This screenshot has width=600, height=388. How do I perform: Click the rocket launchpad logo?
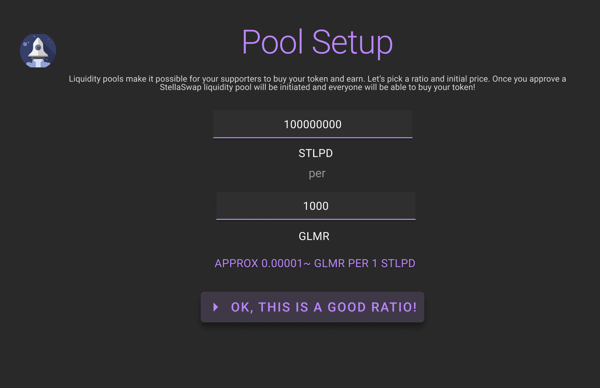38,51
